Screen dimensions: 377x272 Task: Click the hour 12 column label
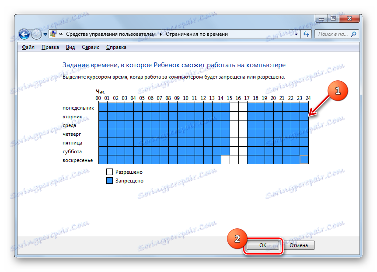(203, 98)
